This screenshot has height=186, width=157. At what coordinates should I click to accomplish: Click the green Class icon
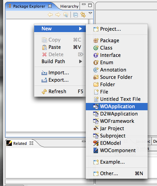coord(96,48)
